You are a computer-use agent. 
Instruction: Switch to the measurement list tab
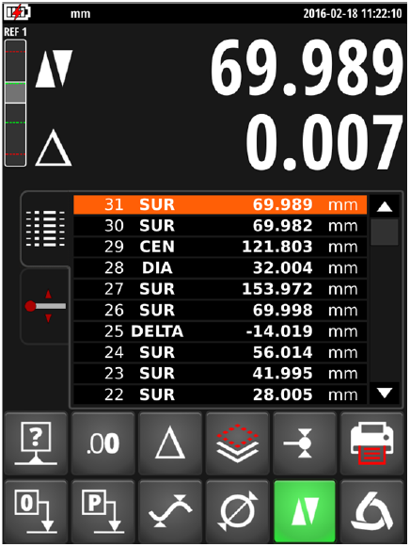45,229
